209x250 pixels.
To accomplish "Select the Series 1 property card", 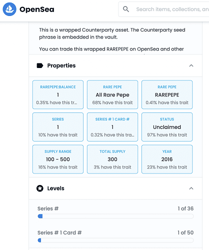I will (x=58, y=127).
